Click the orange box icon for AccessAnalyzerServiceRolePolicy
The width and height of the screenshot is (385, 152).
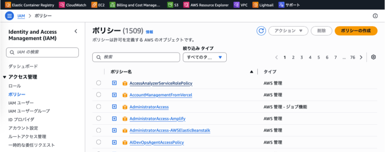coord(125,83)
